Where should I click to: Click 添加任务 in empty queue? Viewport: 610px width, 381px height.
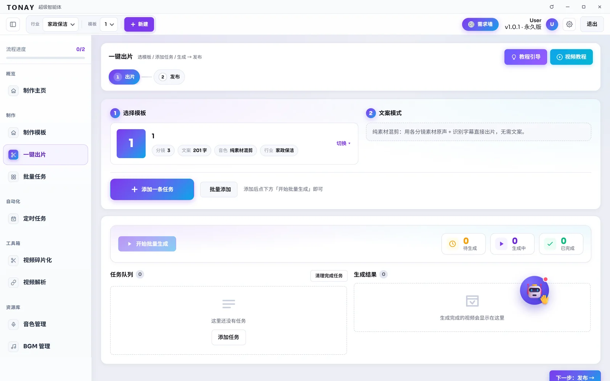coord(229,337)
